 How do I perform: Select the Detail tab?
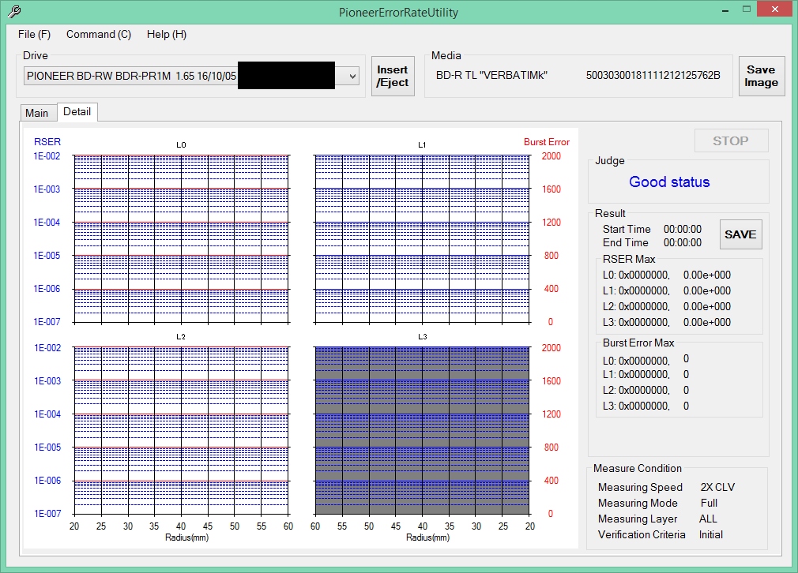click(77, 112)
